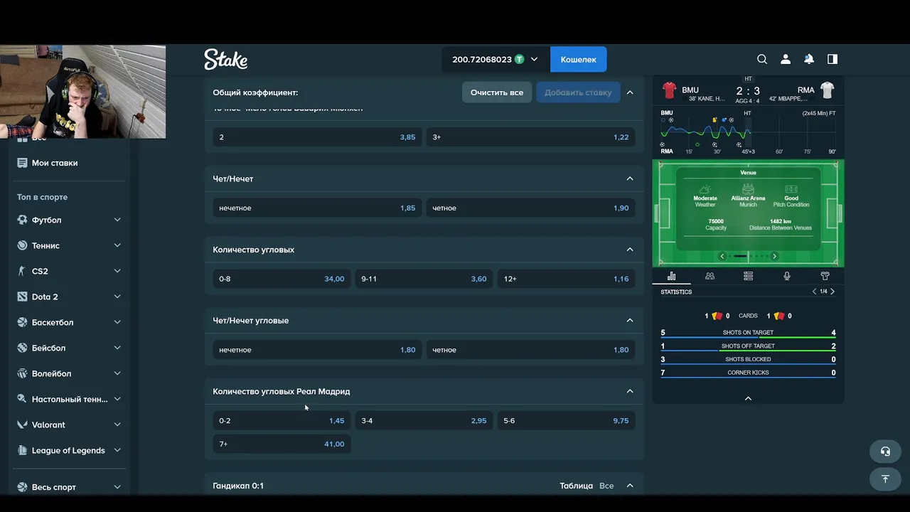The image size is (910, 512).
Task: Show next pitch info slide arrow
Action: 774,256
